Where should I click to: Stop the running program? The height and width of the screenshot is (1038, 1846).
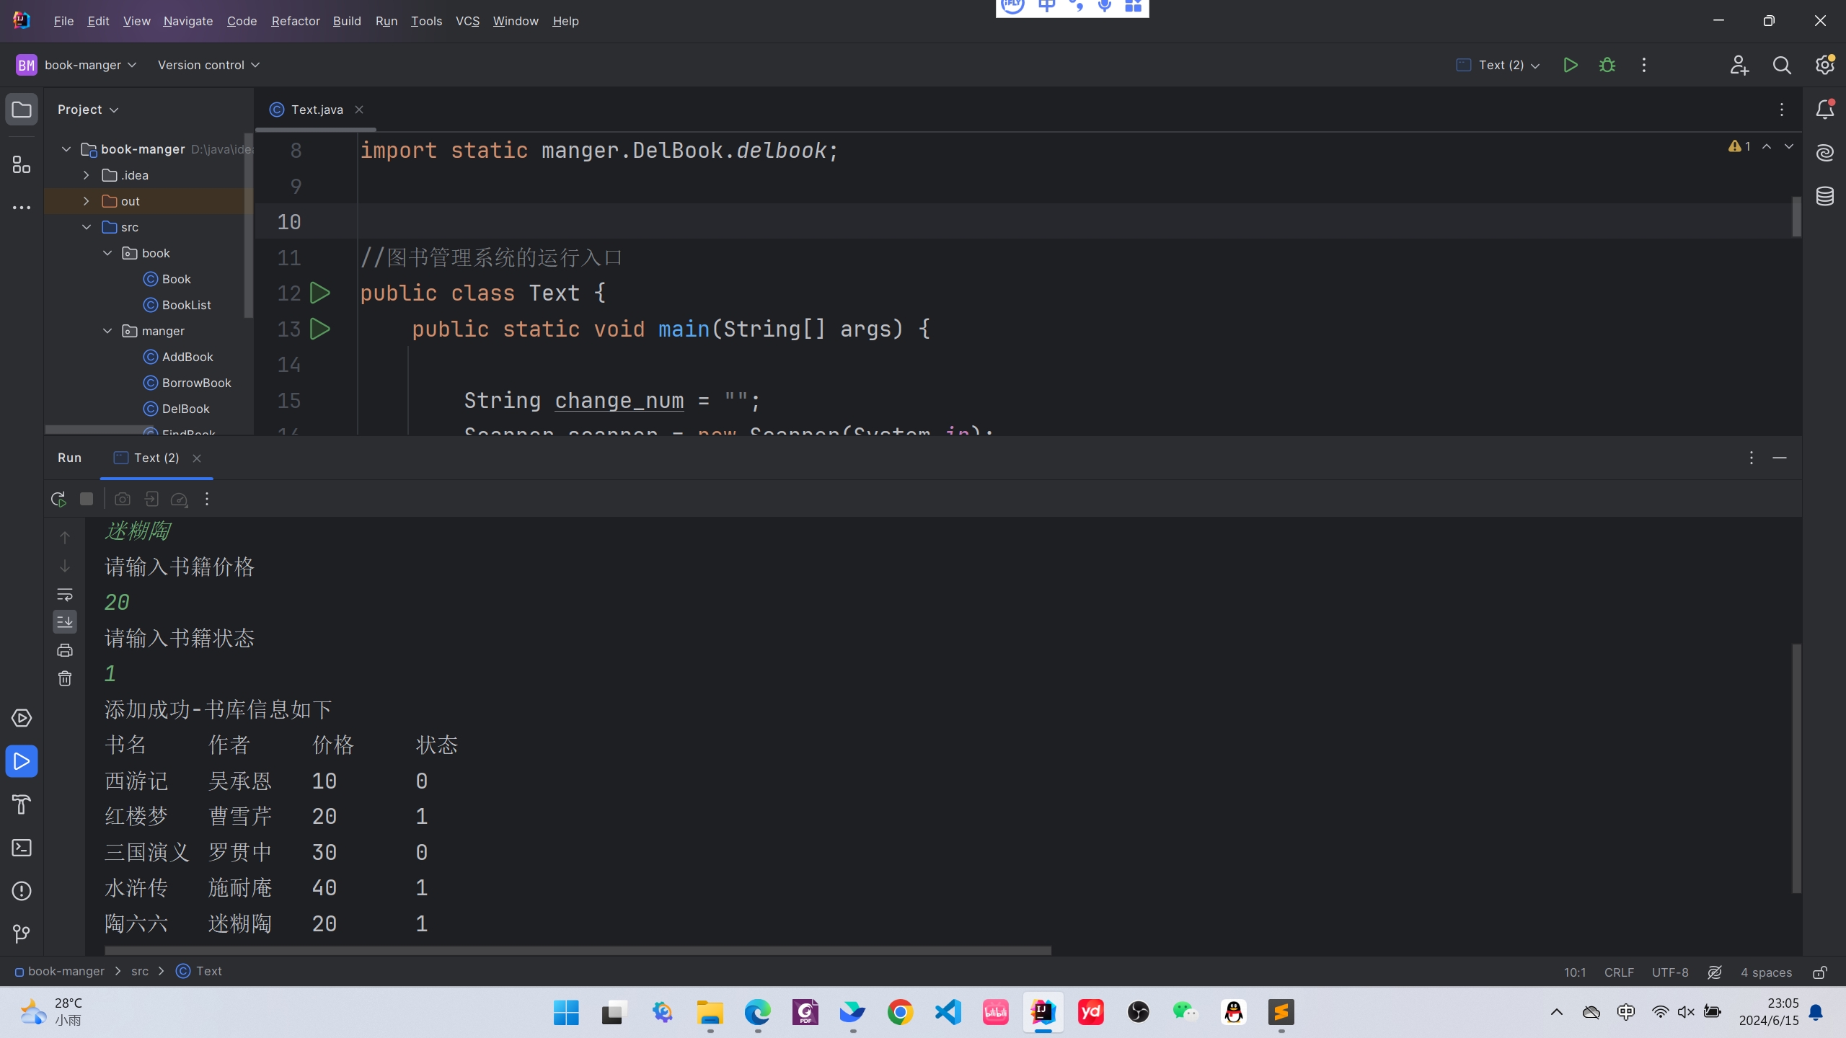click(x=87, y=499)
